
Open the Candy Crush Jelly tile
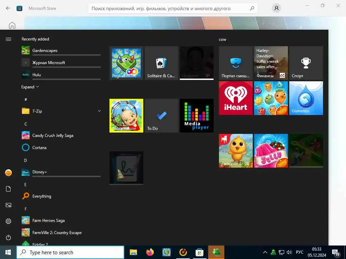pyautogui.click(x=271, y=151)
